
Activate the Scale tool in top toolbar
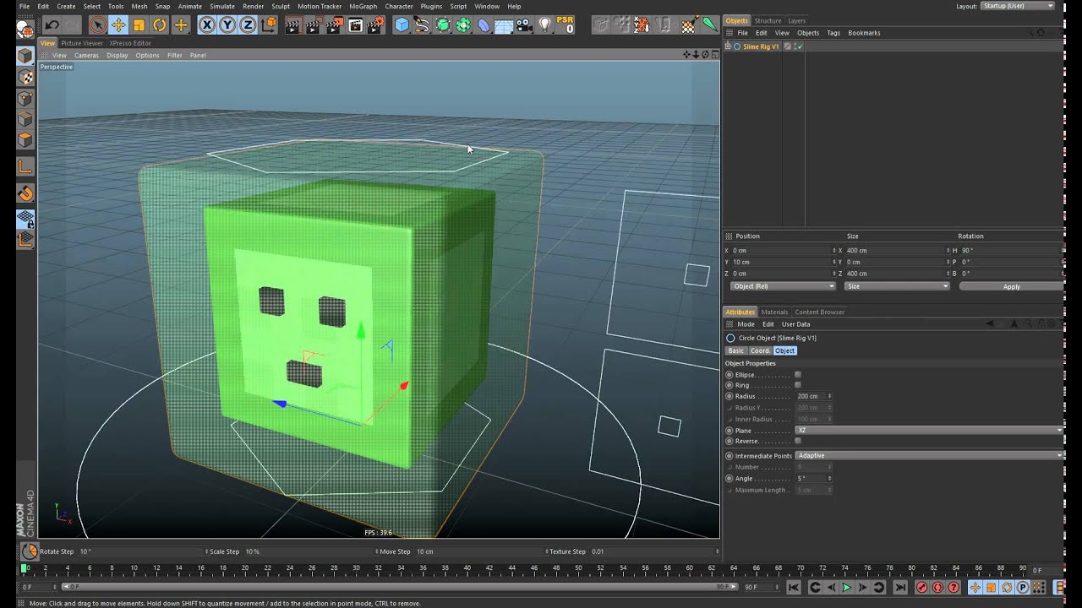coord(139,25)
